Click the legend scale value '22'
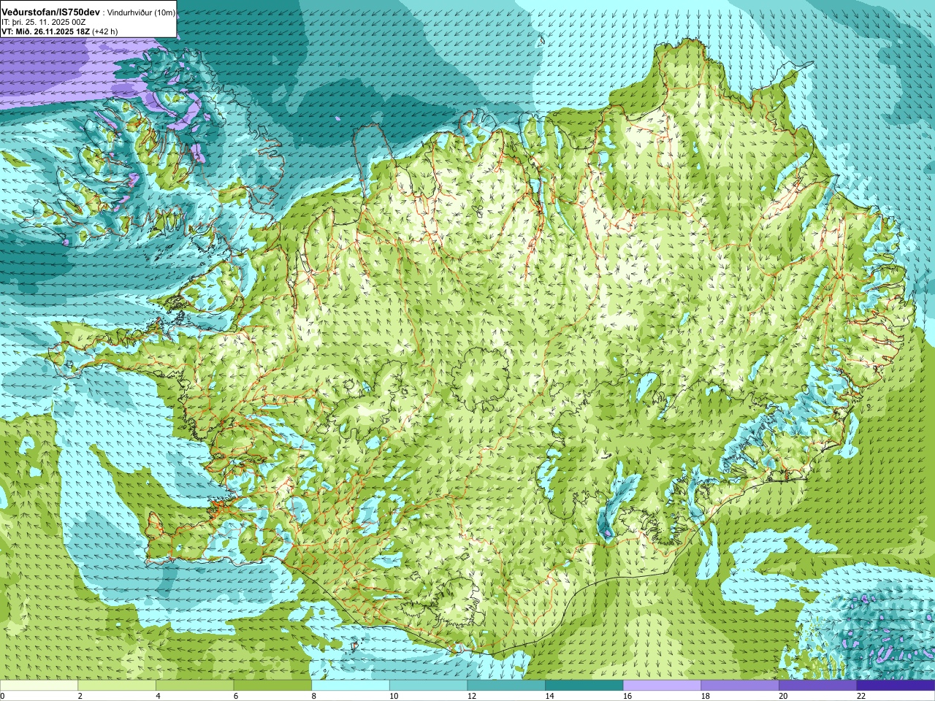The height and width of the screenshot is (701, 935). point(861,696)
